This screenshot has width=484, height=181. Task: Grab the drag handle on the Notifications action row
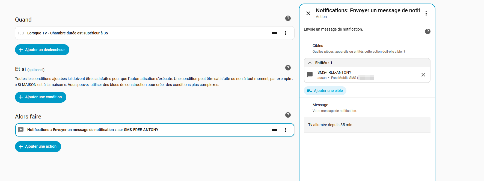(x=274, y=130)
